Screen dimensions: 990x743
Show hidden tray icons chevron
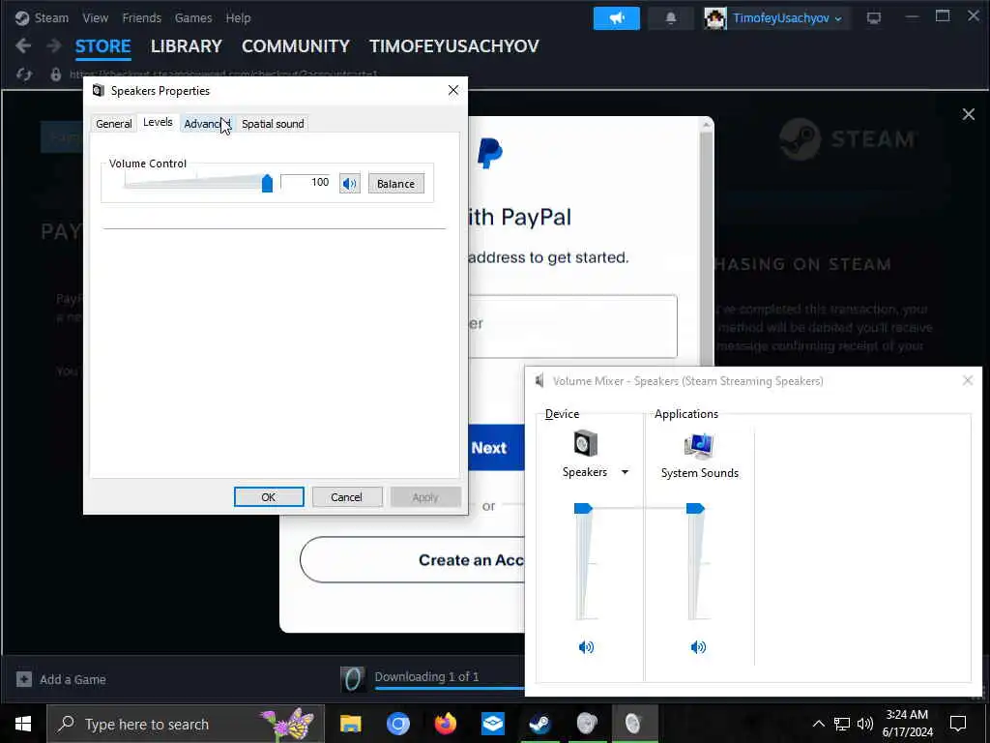tap(818, 724)
